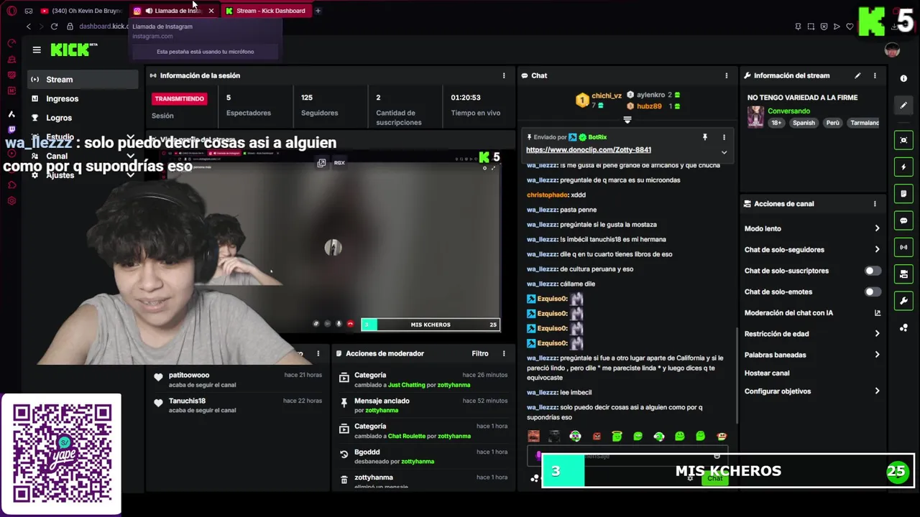Click follower entry Tanuchis18
This screenshot has width=920, height=517.
point(237,405)
